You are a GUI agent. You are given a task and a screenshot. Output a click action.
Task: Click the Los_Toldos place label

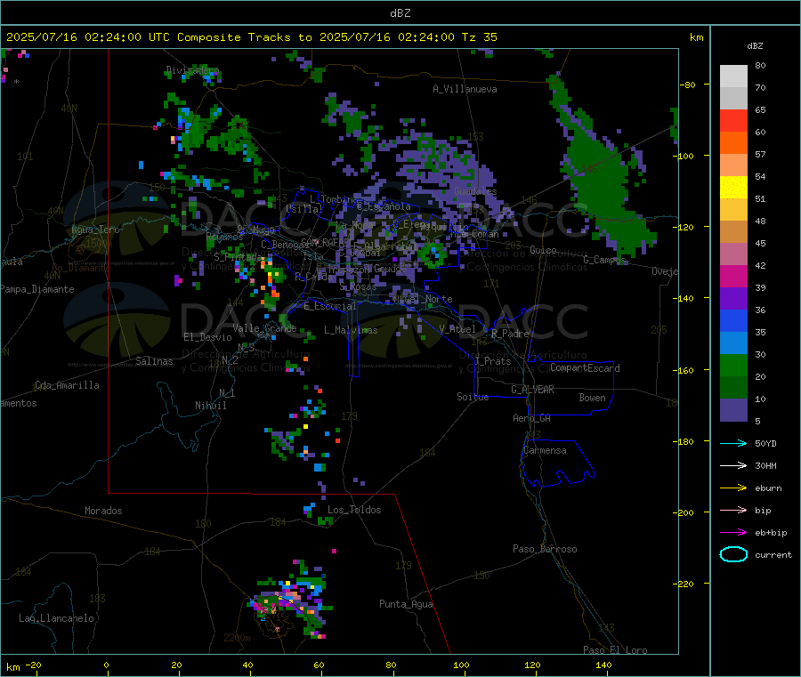click(354, 510)
